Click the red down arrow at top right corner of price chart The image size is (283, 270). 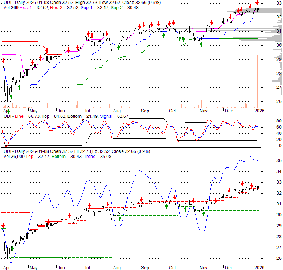[x=257, y=3]
